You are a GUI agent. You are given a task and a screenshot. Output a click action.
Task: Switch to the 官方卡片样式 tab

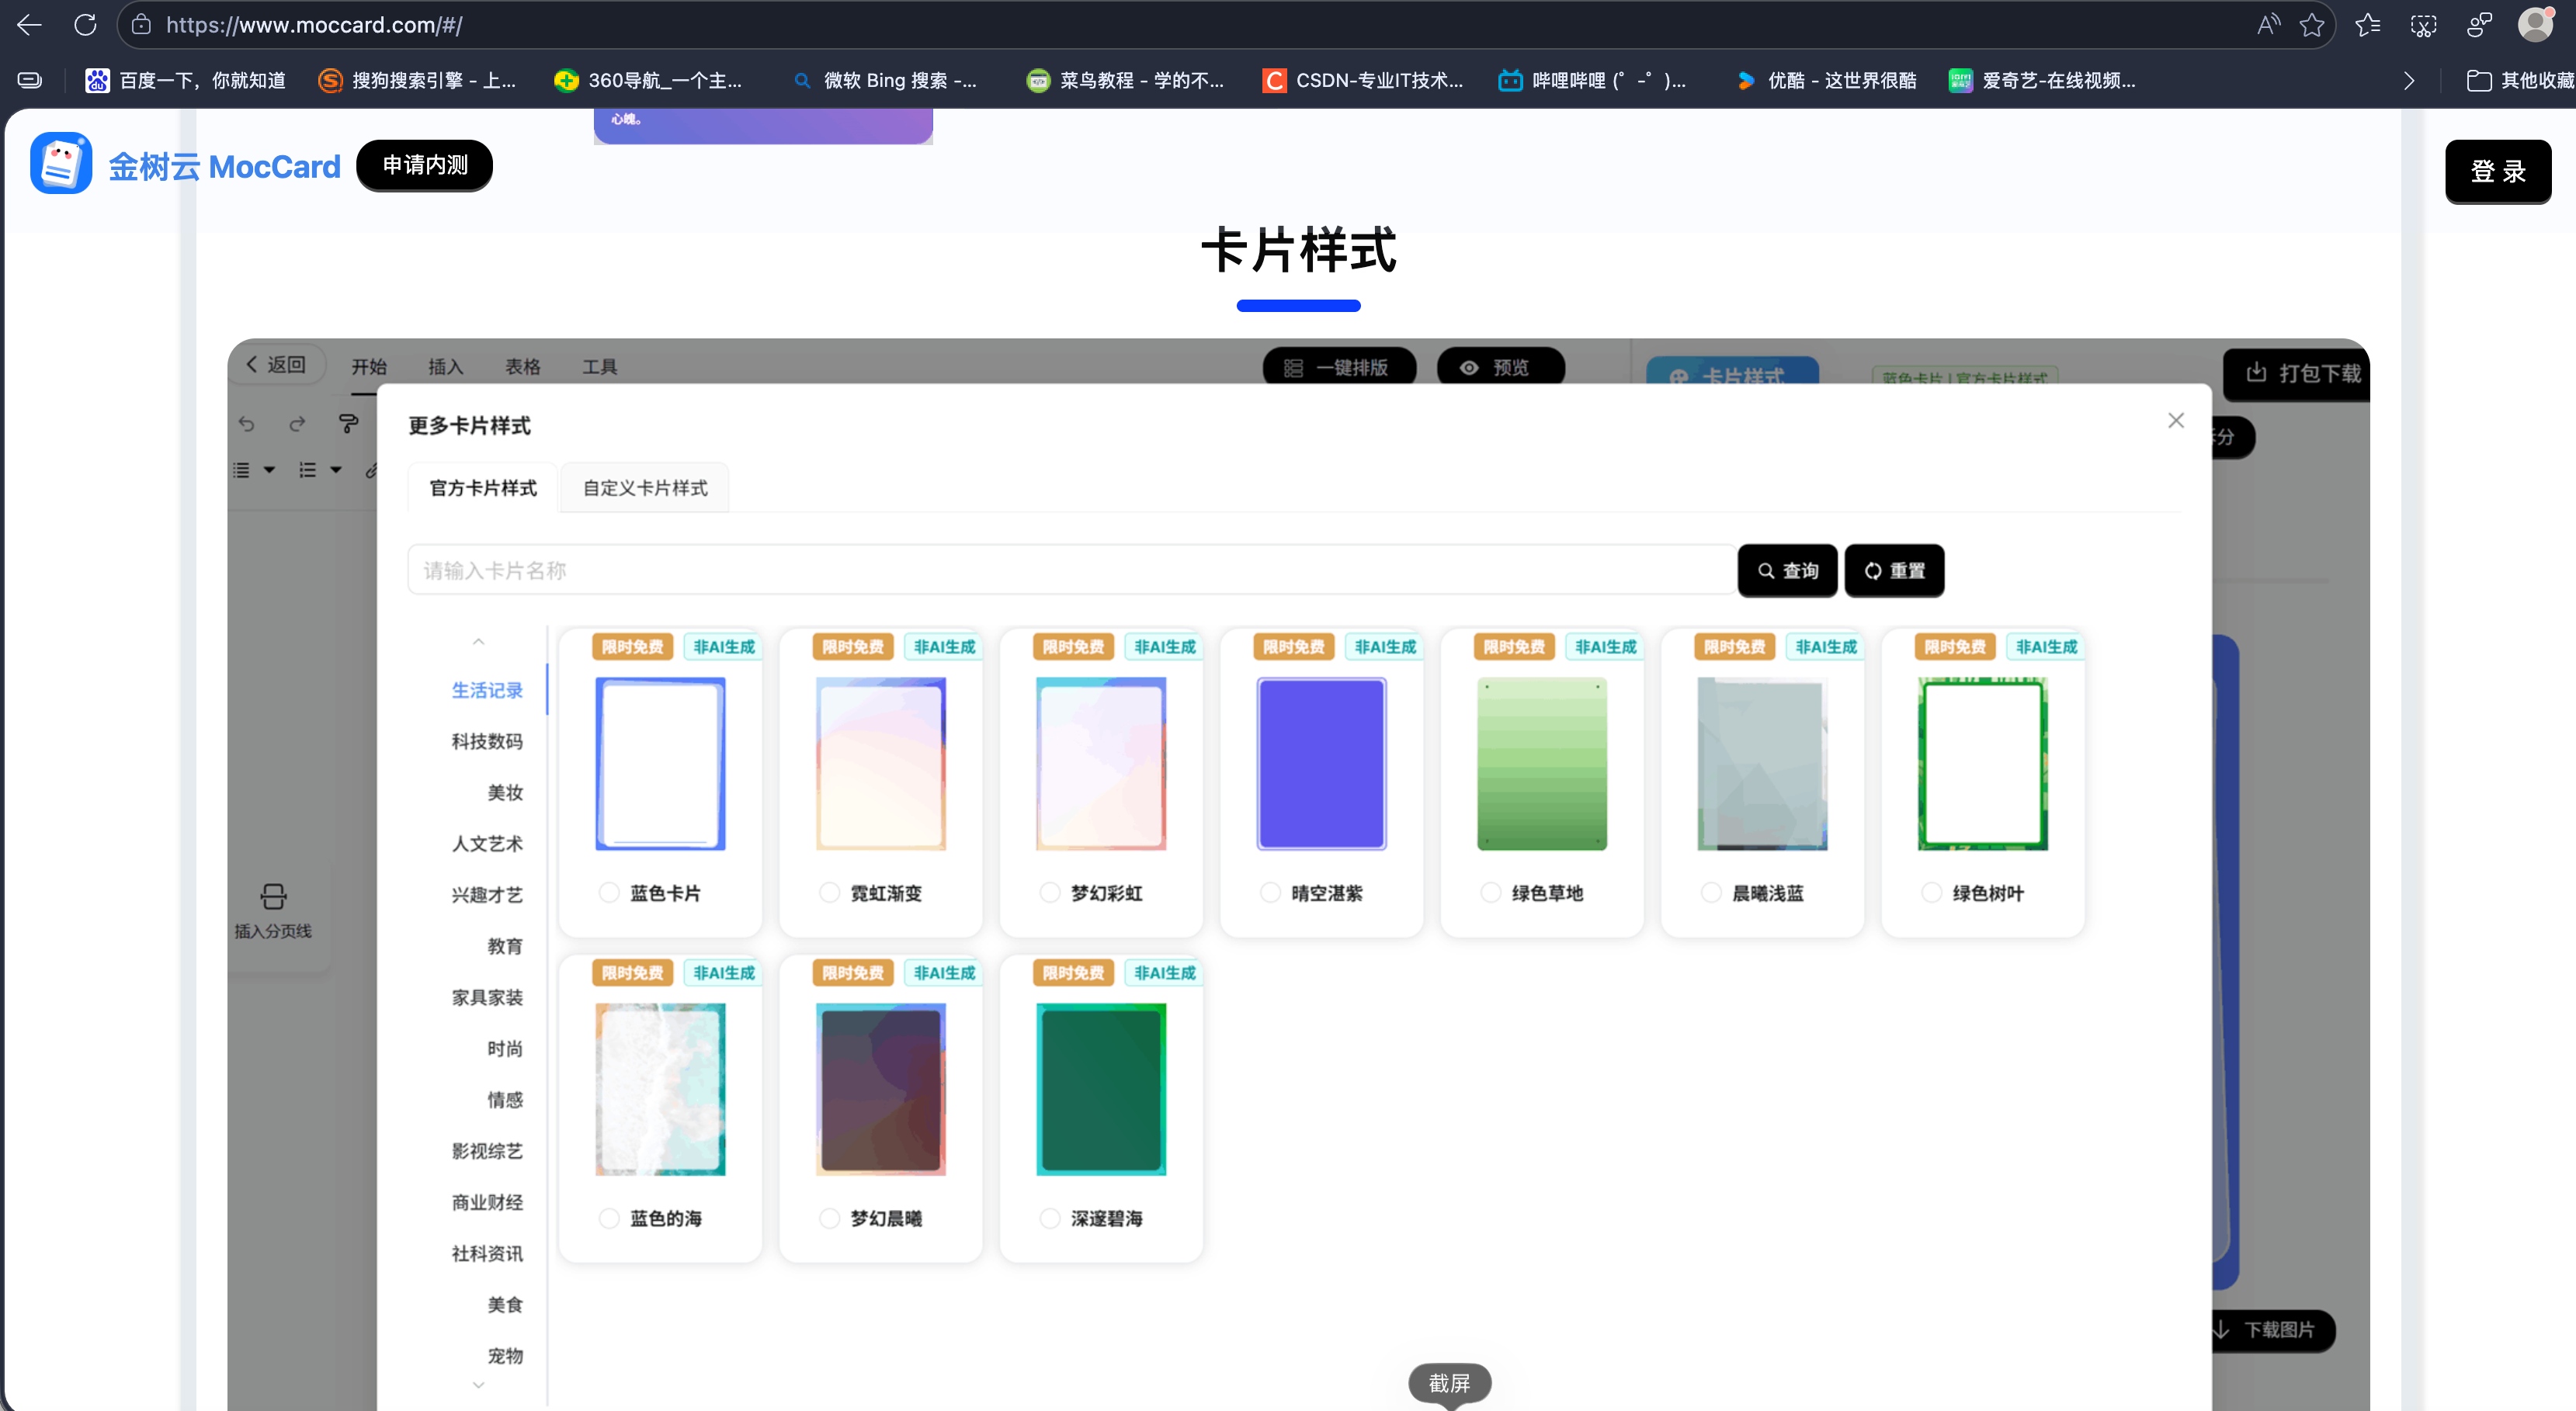[x=483, y=488]
